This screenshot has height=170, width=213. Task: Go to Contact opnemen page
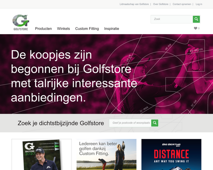182,4
